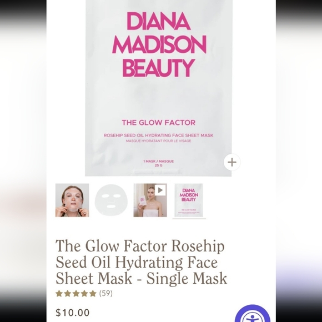
Task: Click the 1 MASK / MASQUE 25 G label
Action: [x=159, y=163]
